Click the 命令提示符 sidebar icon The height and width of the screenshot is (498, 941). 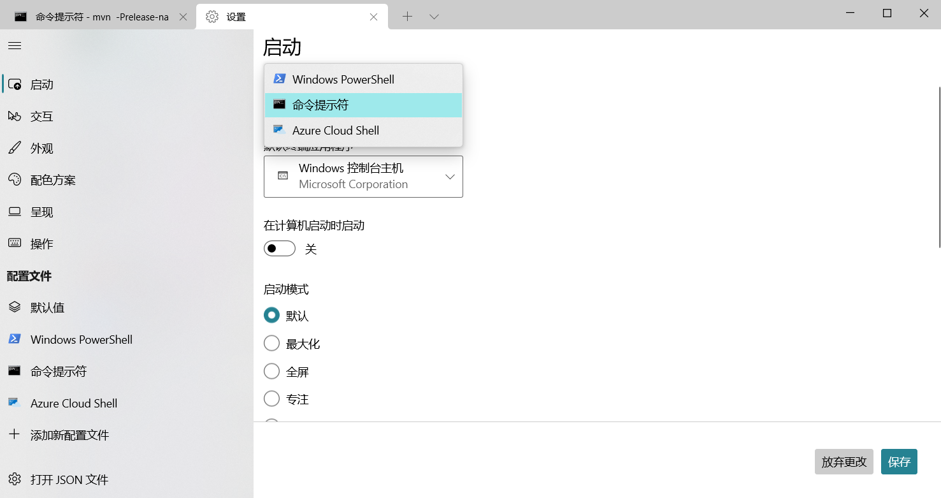[15, 370]
